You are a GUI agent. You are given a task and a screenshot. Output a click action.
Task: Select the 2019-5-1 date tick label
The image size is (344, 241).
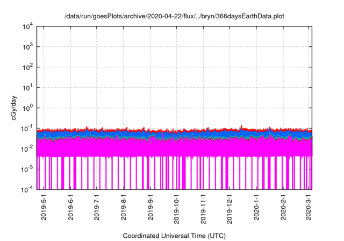pos(44,207)
